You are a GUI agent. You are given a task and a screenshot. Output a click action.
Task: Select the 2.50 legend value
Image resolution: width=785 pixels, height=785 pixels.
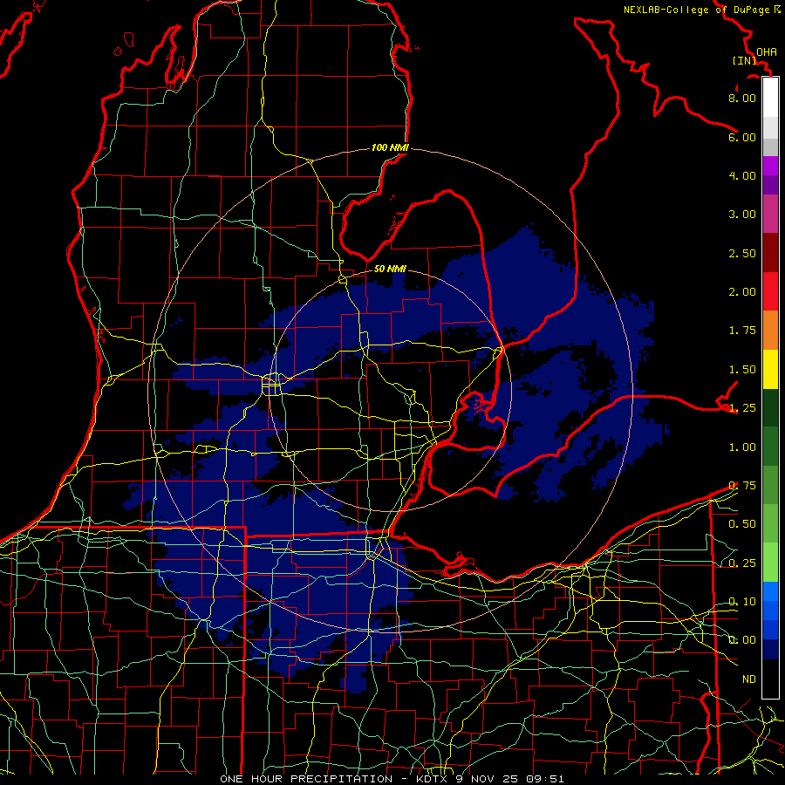[x=742, y=253]
